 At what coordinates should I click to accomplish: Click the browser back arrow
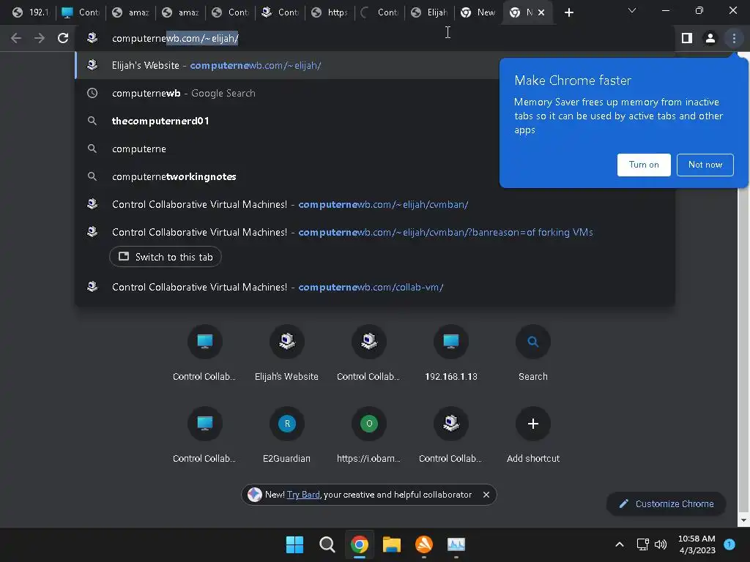(16, 38)
